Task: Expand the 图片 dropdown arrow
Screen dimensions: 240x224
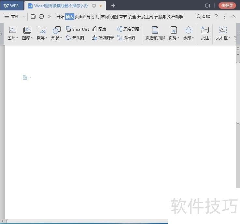Action: coord(17,38)
